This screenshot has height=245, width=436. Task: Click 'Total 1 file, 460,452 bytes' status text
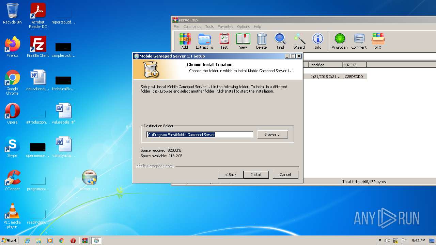point(364,182)
